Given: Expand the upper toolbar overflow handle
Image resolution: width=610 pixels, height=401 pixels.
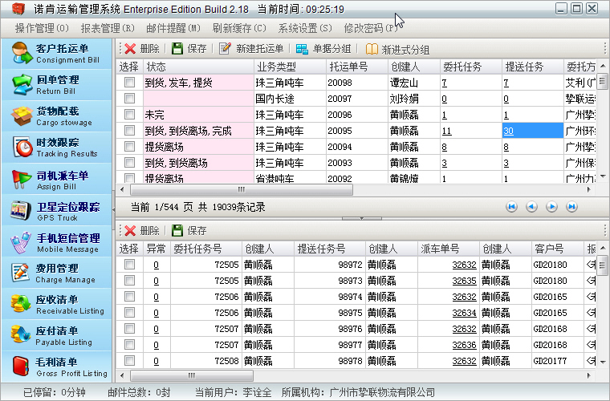Looking at the screenshot, I should (x=604, y=48).
